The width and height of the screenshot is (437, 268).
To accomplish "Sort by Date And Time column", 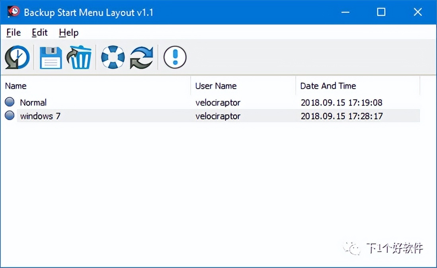I will point(328,86).
